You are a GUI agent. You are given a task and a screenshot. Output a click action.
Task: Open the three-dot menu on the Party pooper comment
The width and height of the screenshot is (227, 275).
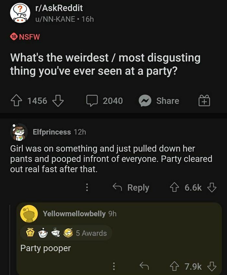[114, 267]
